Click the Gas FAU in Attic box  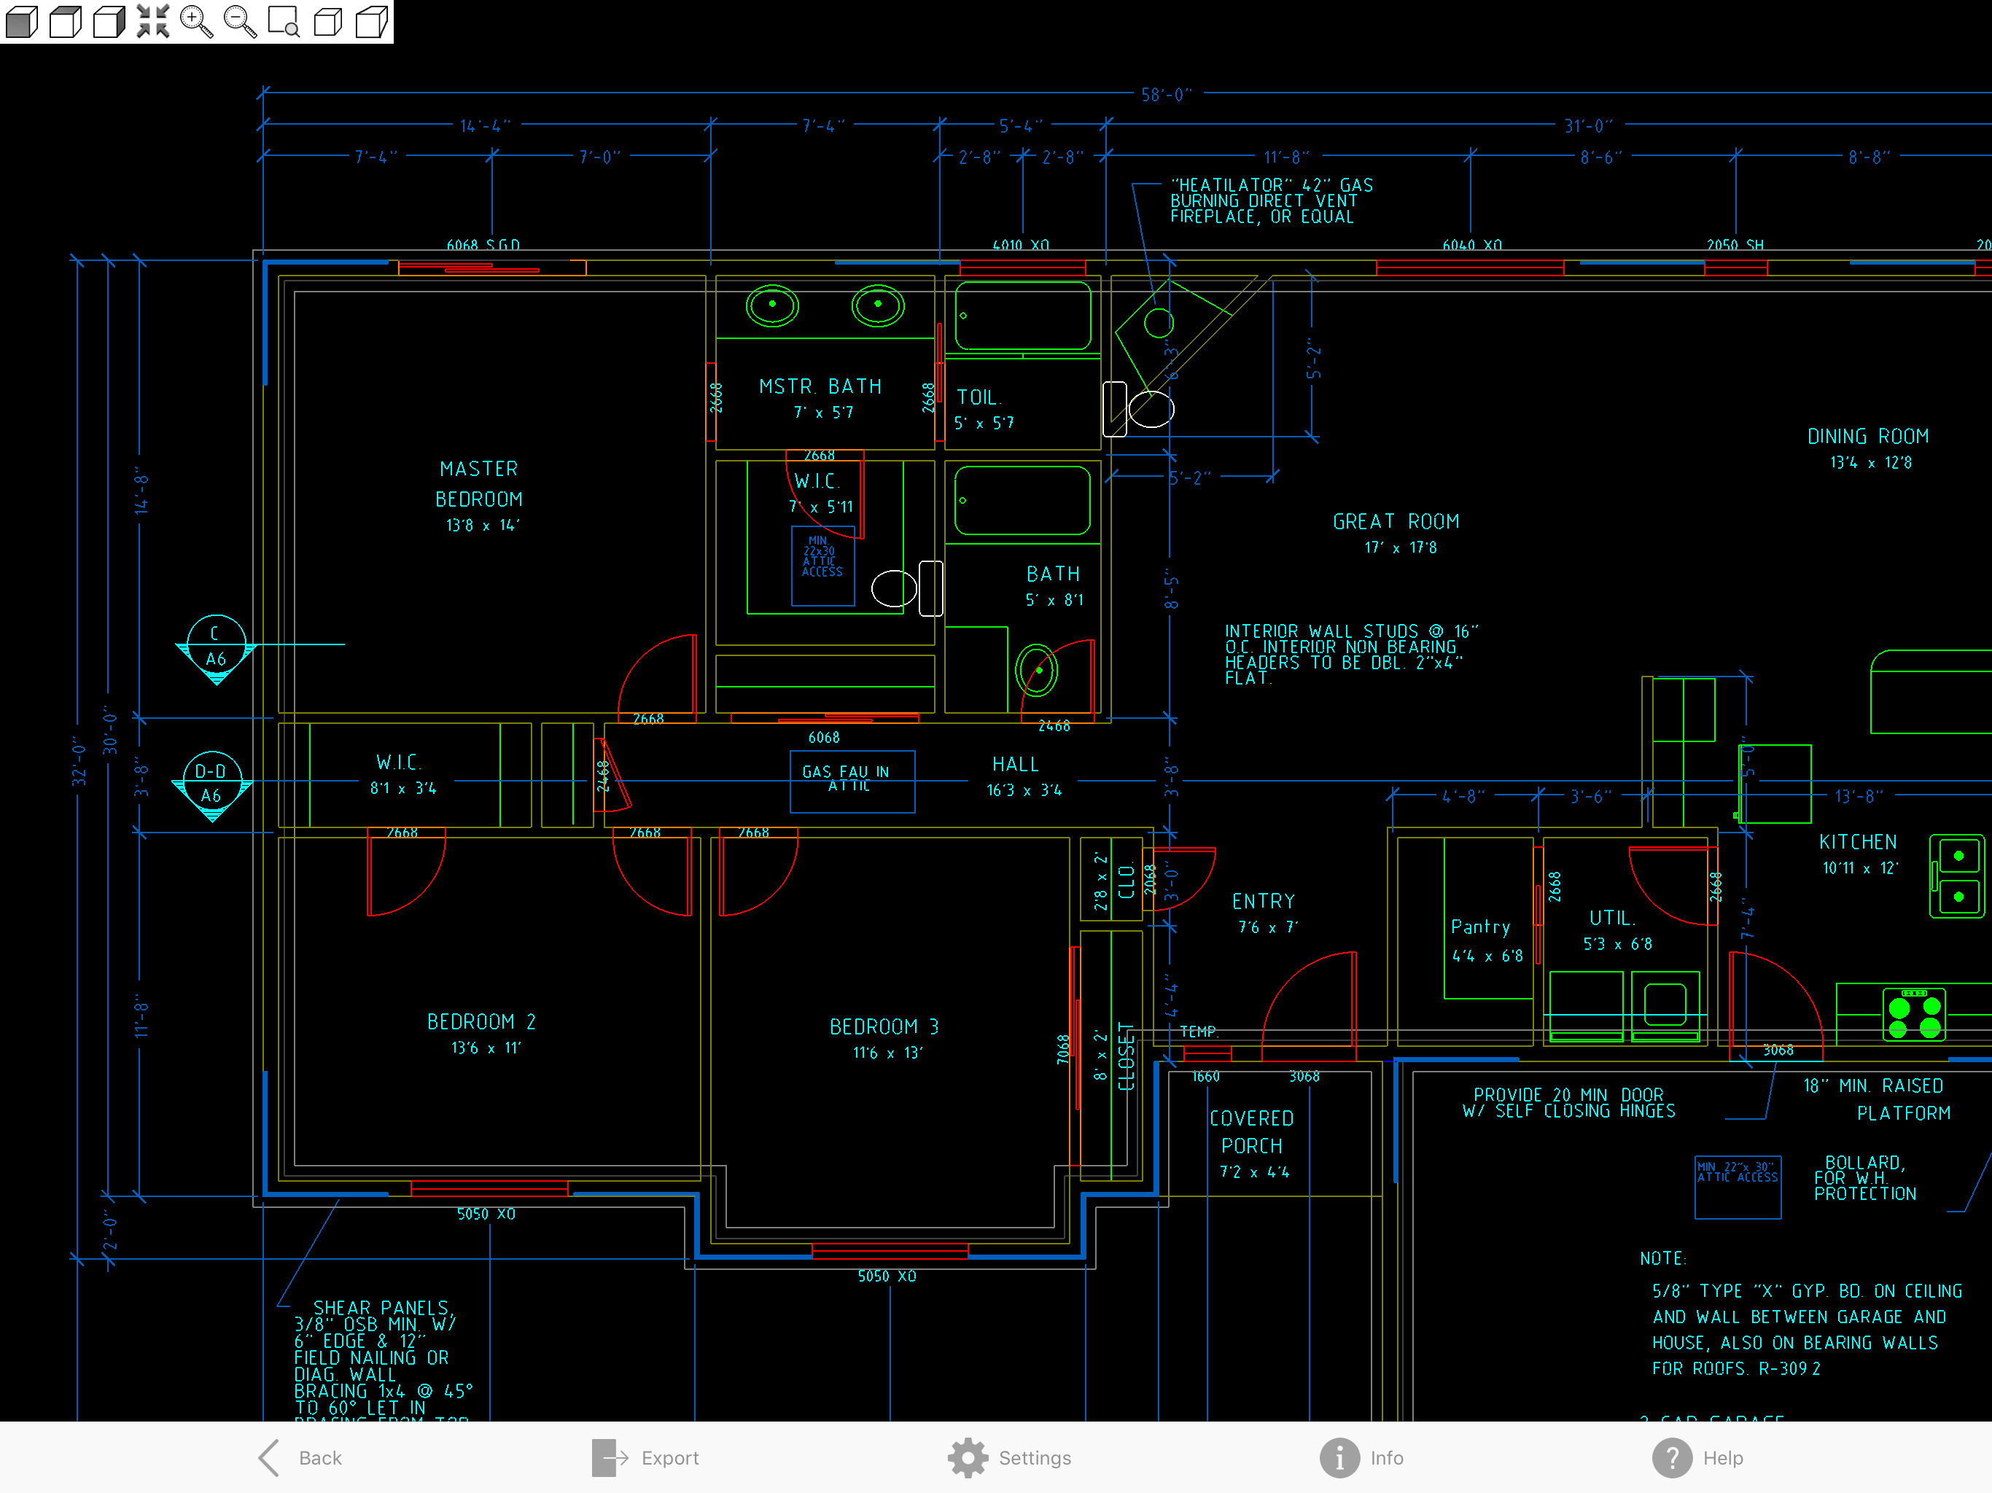pyautogui.click(x=851, y=781)
